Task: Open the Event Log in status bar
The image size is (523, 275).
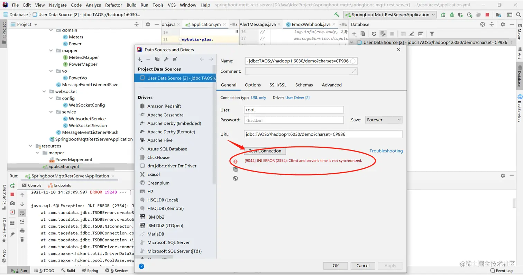Action: tap(502, 271)
